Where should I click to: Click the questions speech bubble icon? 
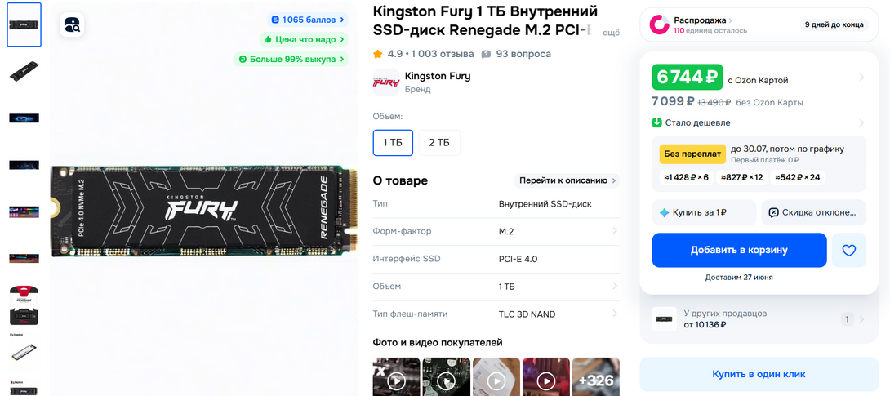tap(486, 55)
